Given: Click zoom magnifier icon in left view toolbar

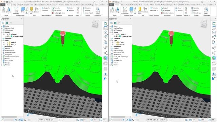Looking at the screenshot, I should coord(105,53).
